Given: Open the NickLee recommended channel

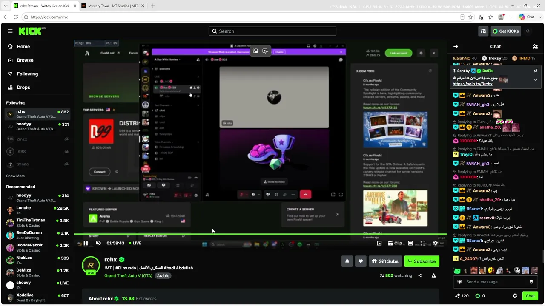Looking at the screenshot, I should 37,260.
